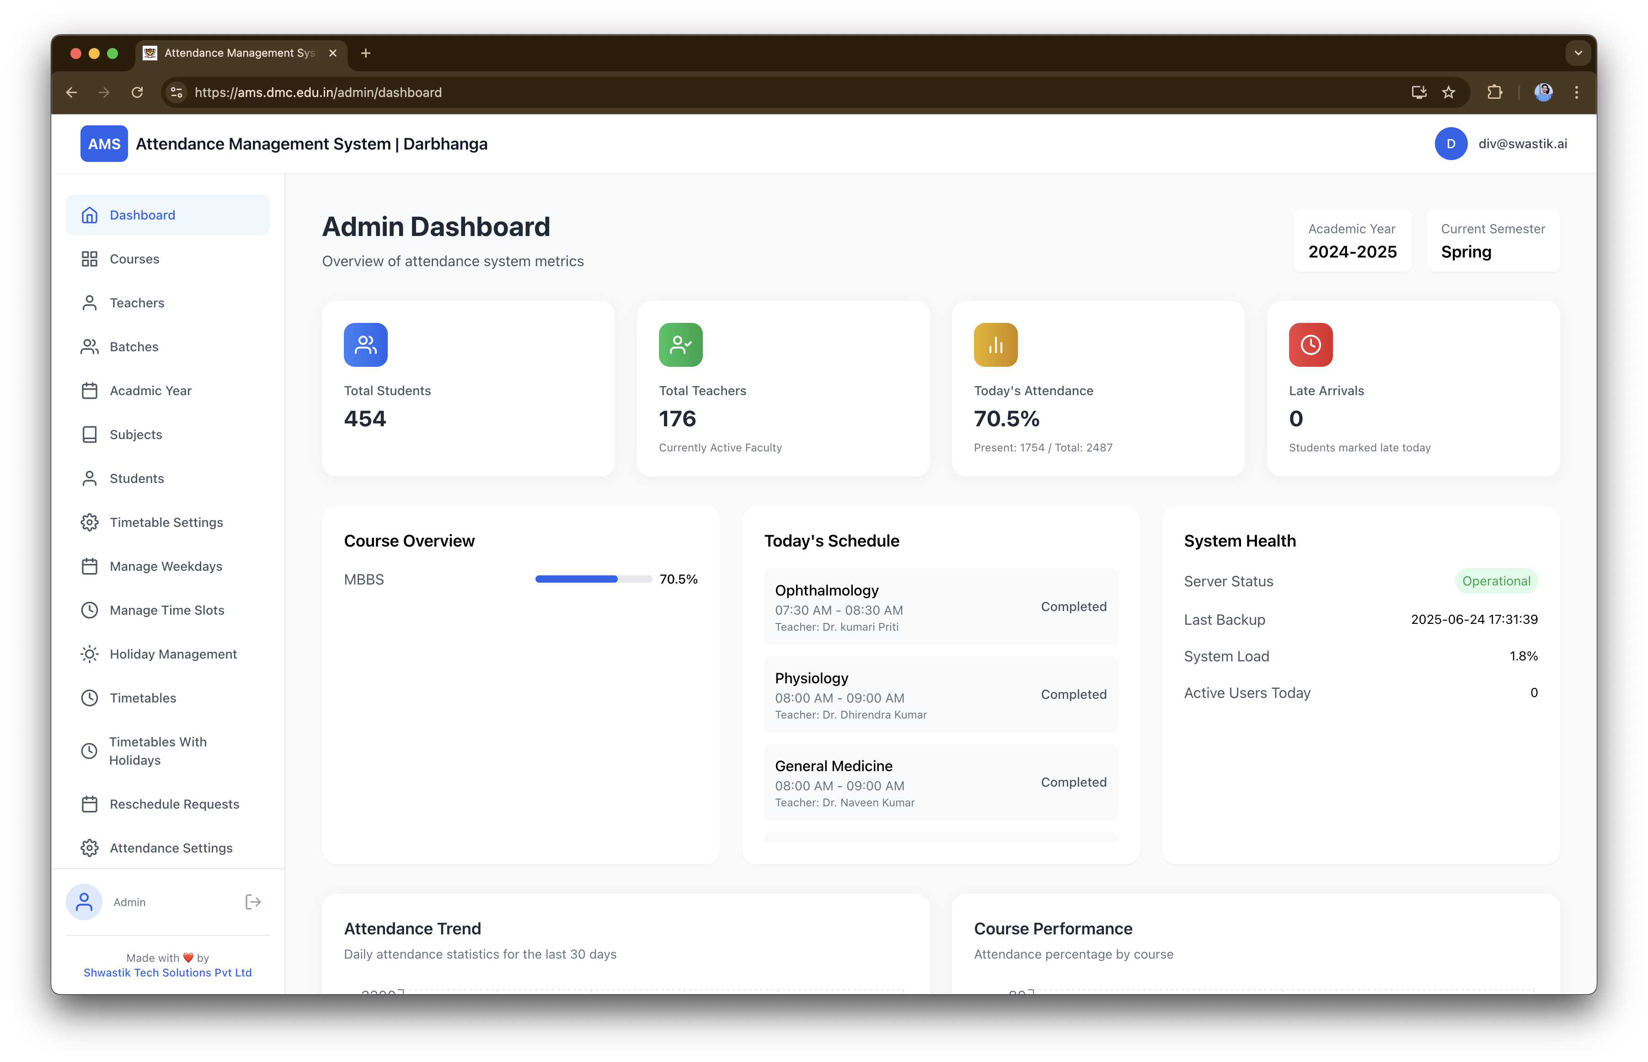Open Chrome's three-dot menu

(1577, 92)
